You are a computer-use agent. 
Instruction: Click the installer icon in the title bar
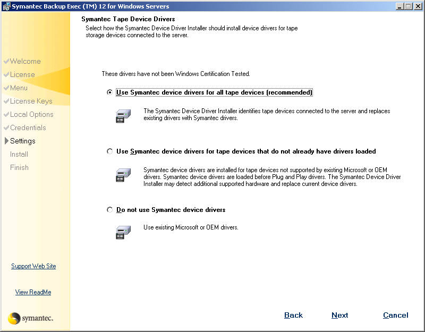click(x=6, y=6)
